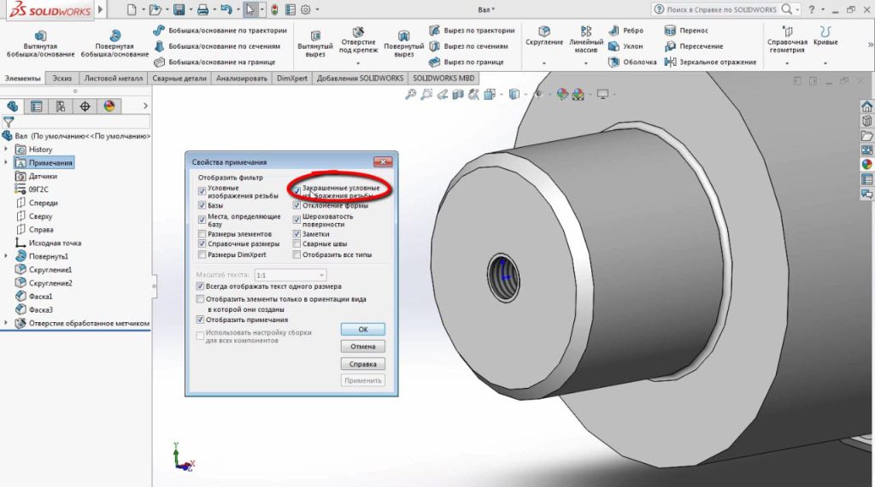This screenshot has width=875, height=487.
Task: Expand the Повернуть1 feature node
Action: click(x=6, y=256)
